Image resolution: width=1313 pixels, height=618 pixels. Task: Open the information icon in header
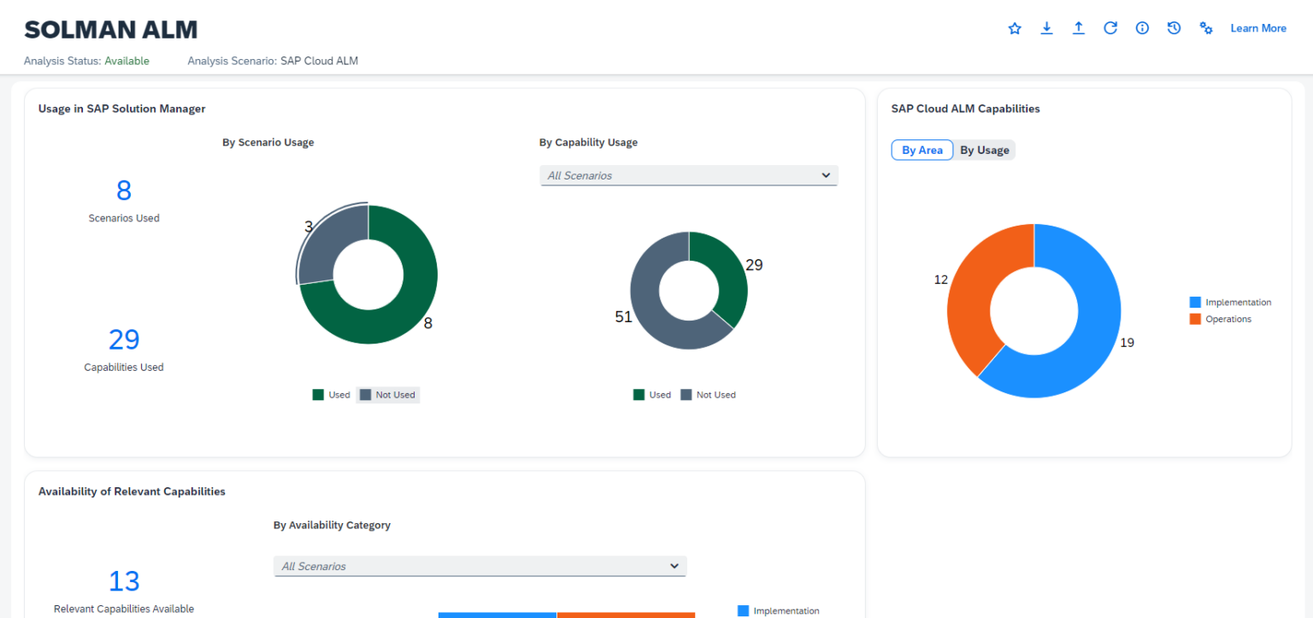coord(1142,28)
